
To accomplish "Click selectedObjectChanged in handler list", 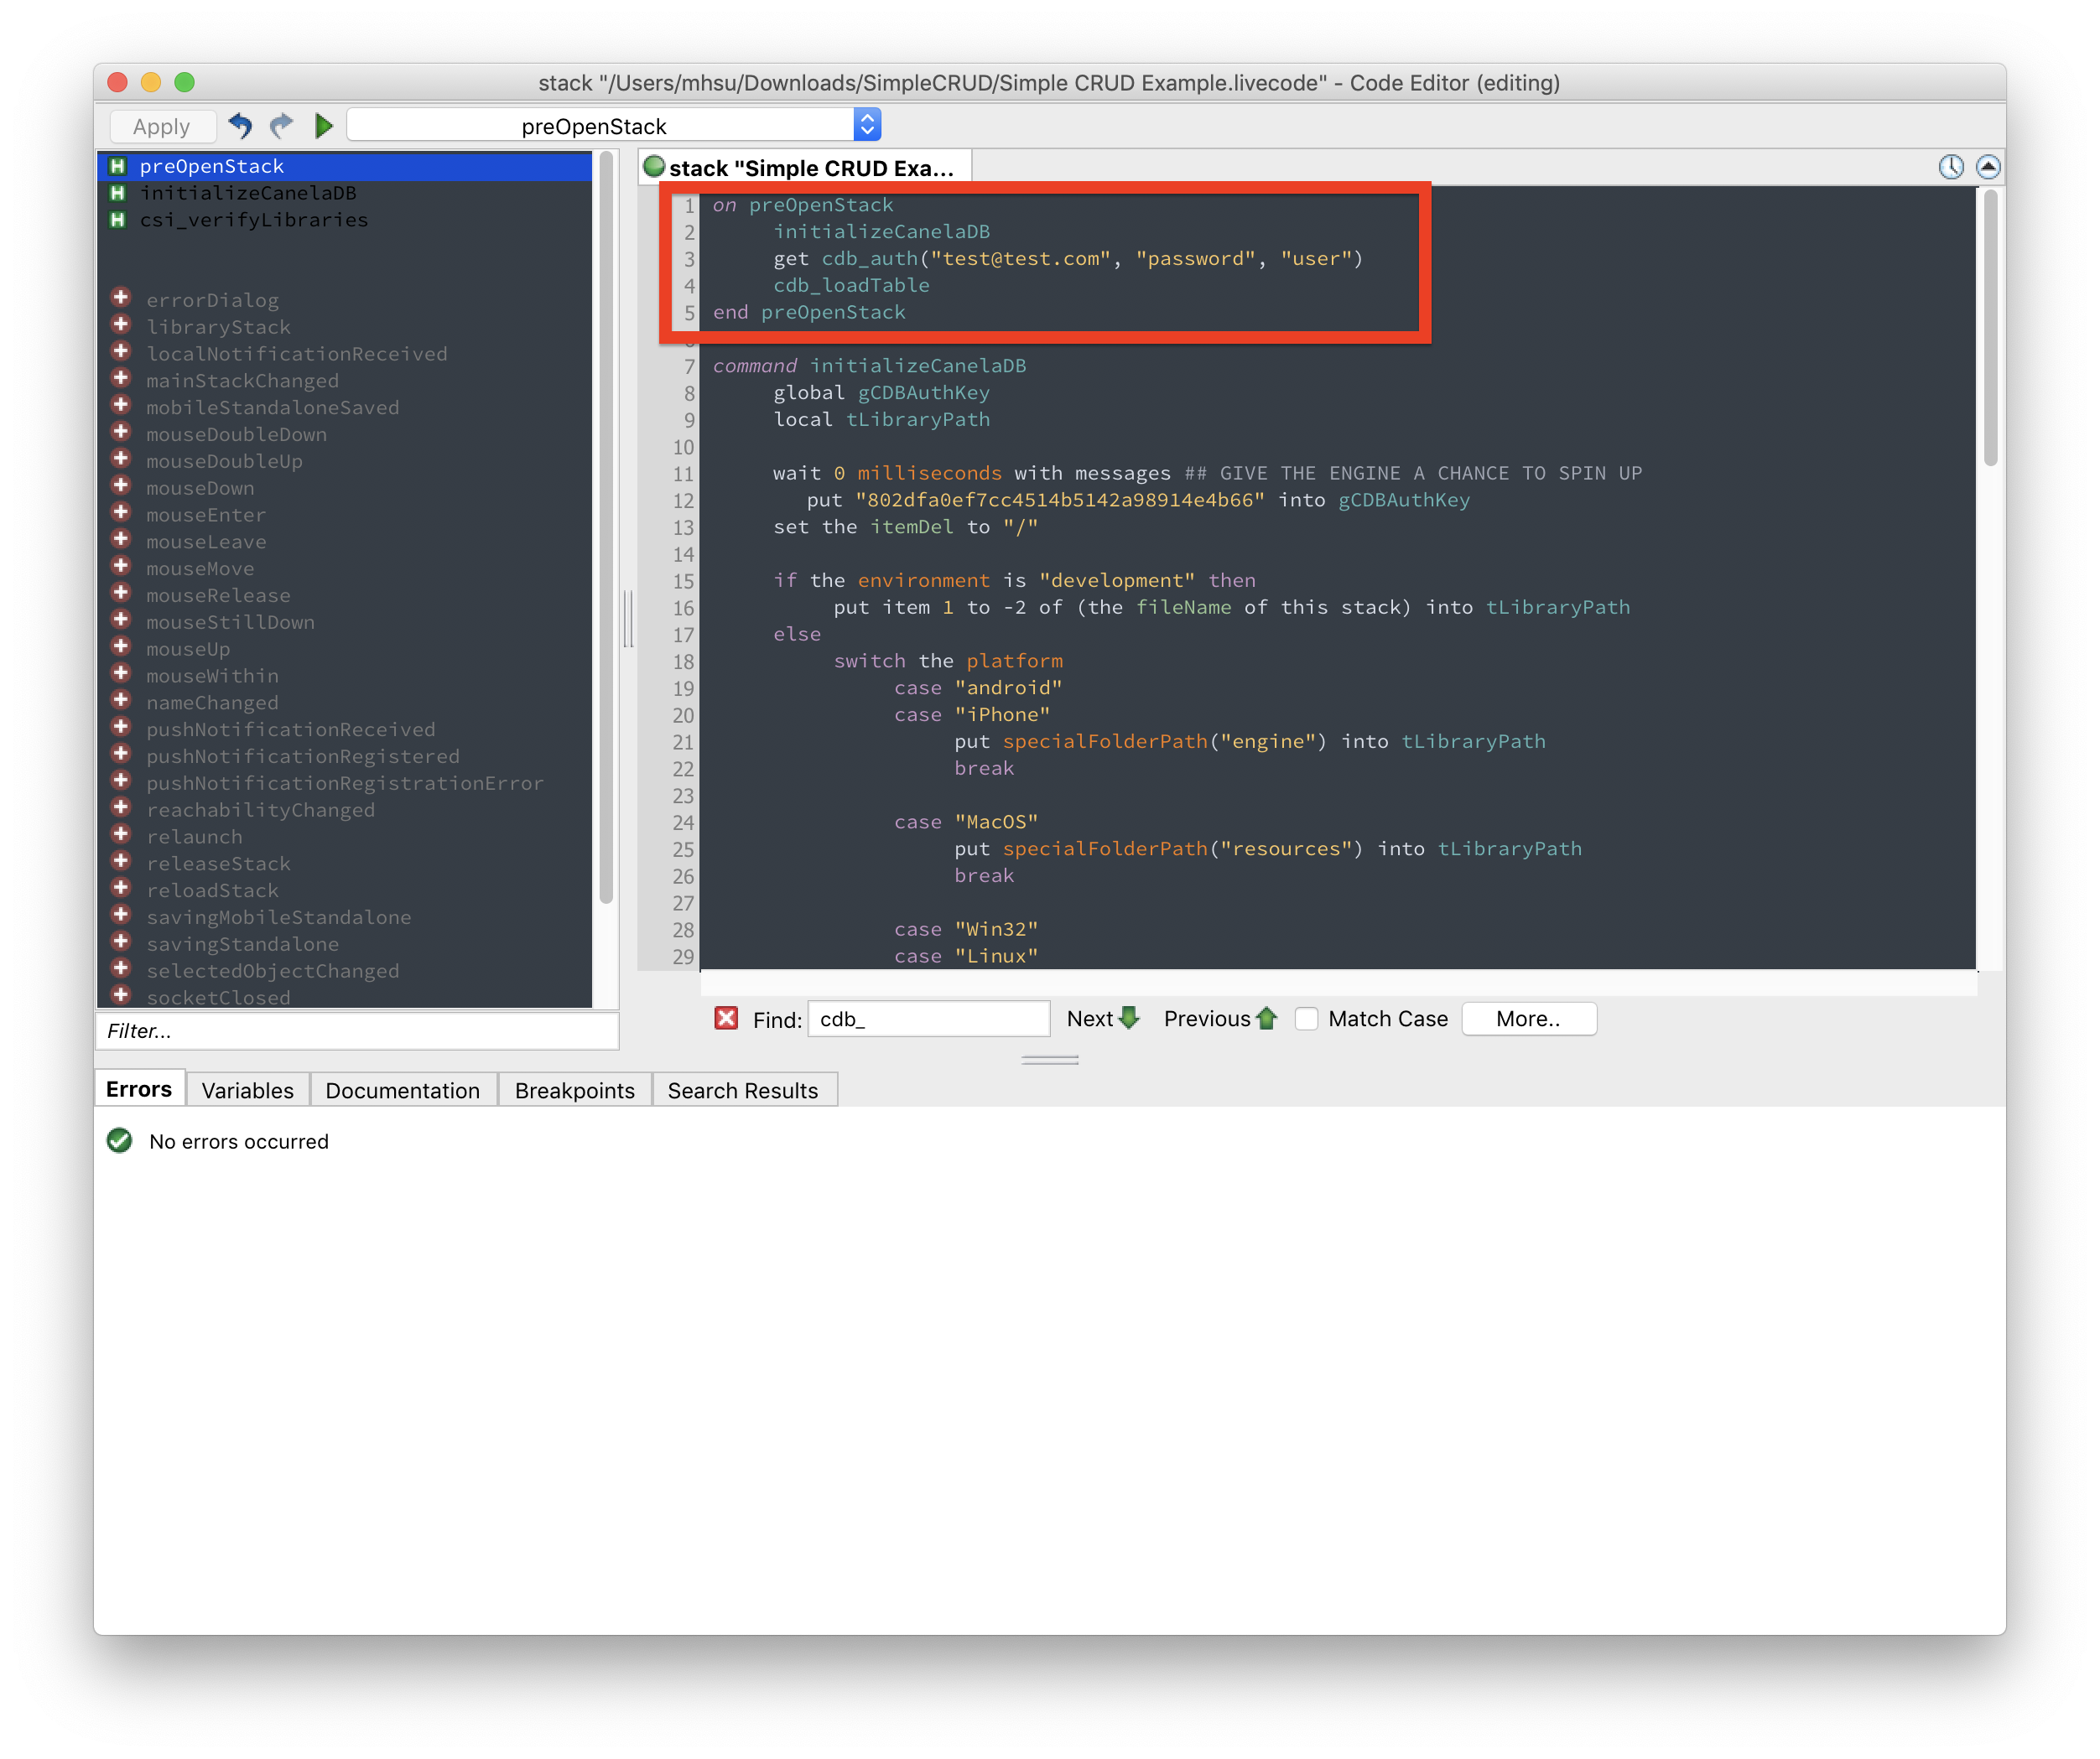I will coord(273,970).
